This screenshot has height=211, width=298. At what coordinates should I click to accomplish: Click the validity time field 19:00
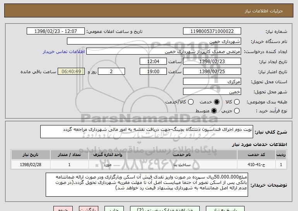click(x=153, y=72)
